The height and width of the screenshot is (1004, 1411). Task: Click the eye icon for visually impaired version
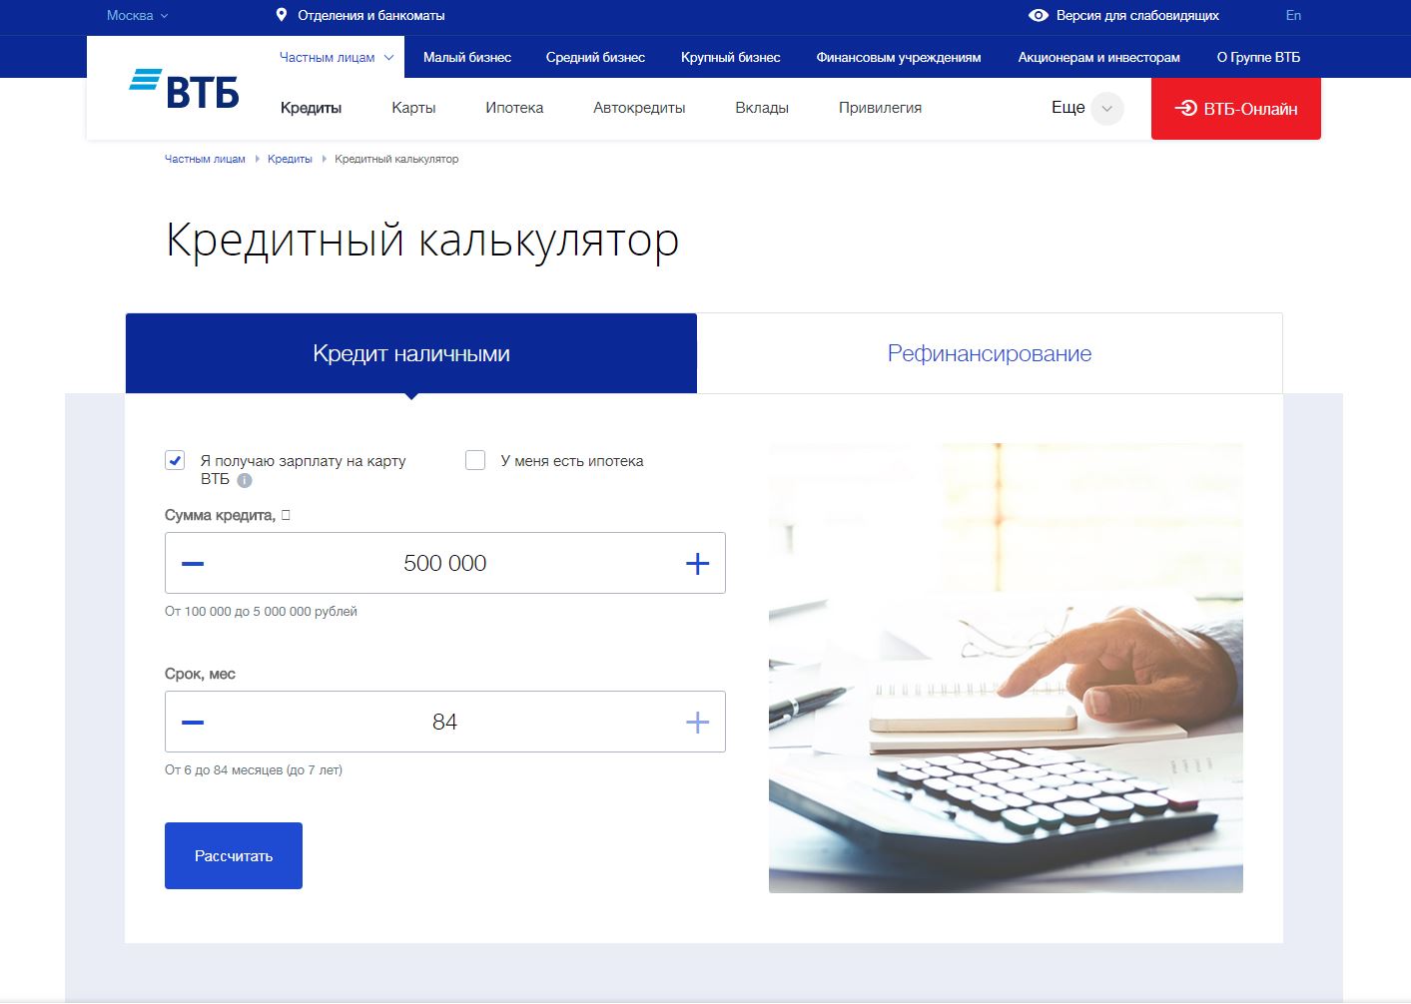pos(1039,15)
